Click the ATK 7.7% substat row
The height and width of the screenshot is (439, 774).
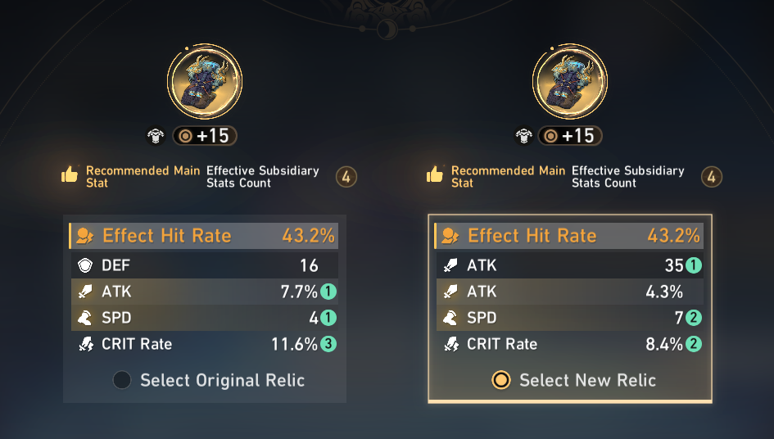point(205,292)
